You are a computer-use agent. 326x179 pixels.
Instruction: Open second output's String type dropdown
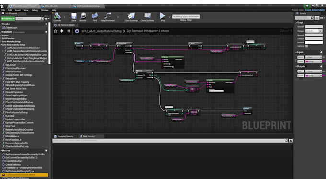pos(314,76)
